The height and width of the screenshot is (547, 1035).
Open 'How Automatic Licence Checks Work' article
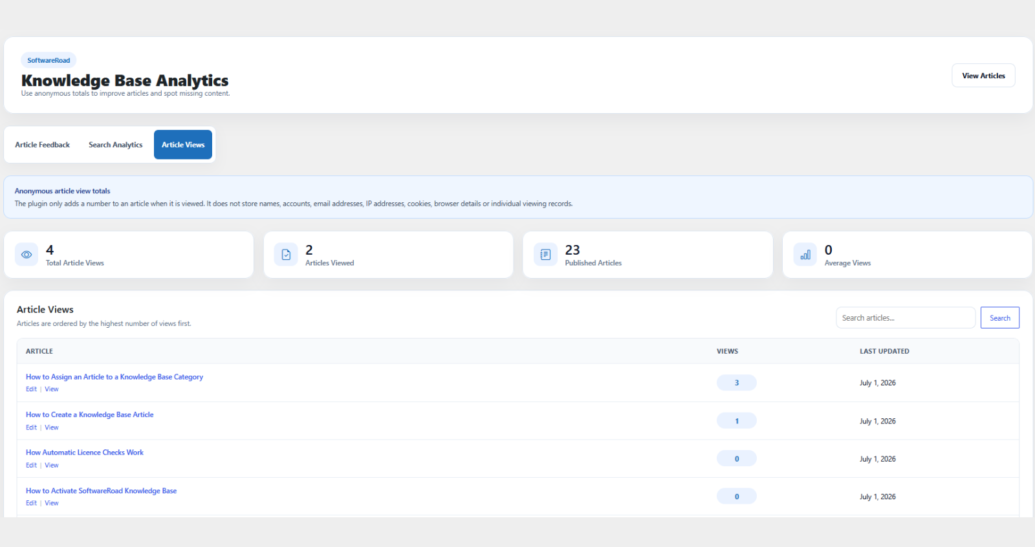click(85, 453)
